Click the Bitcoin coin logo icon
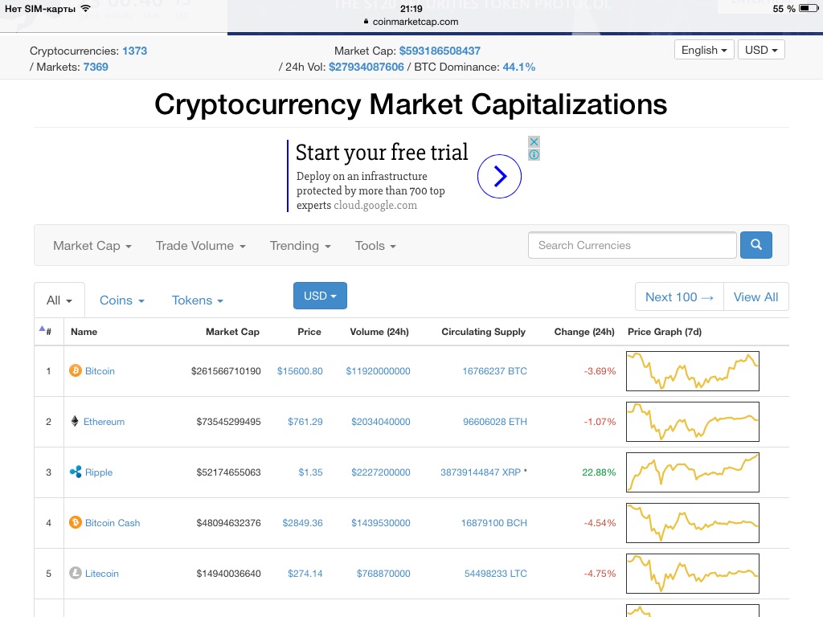 tap(76, 371)
